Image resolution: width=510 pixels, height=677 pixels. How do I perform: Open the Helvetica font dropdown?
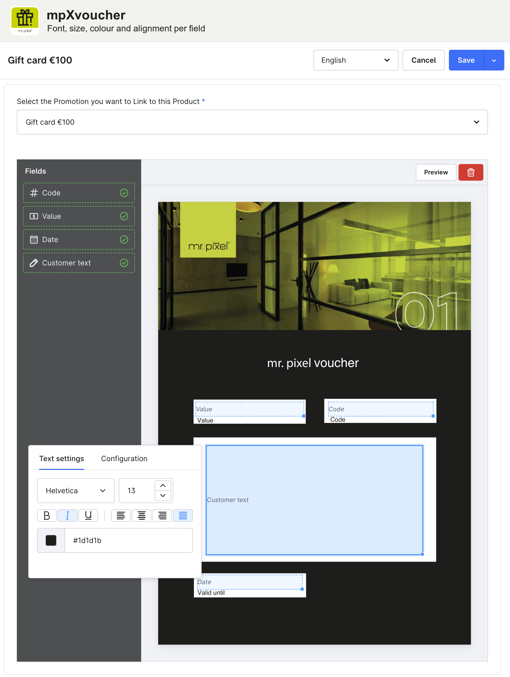[76, 491]
